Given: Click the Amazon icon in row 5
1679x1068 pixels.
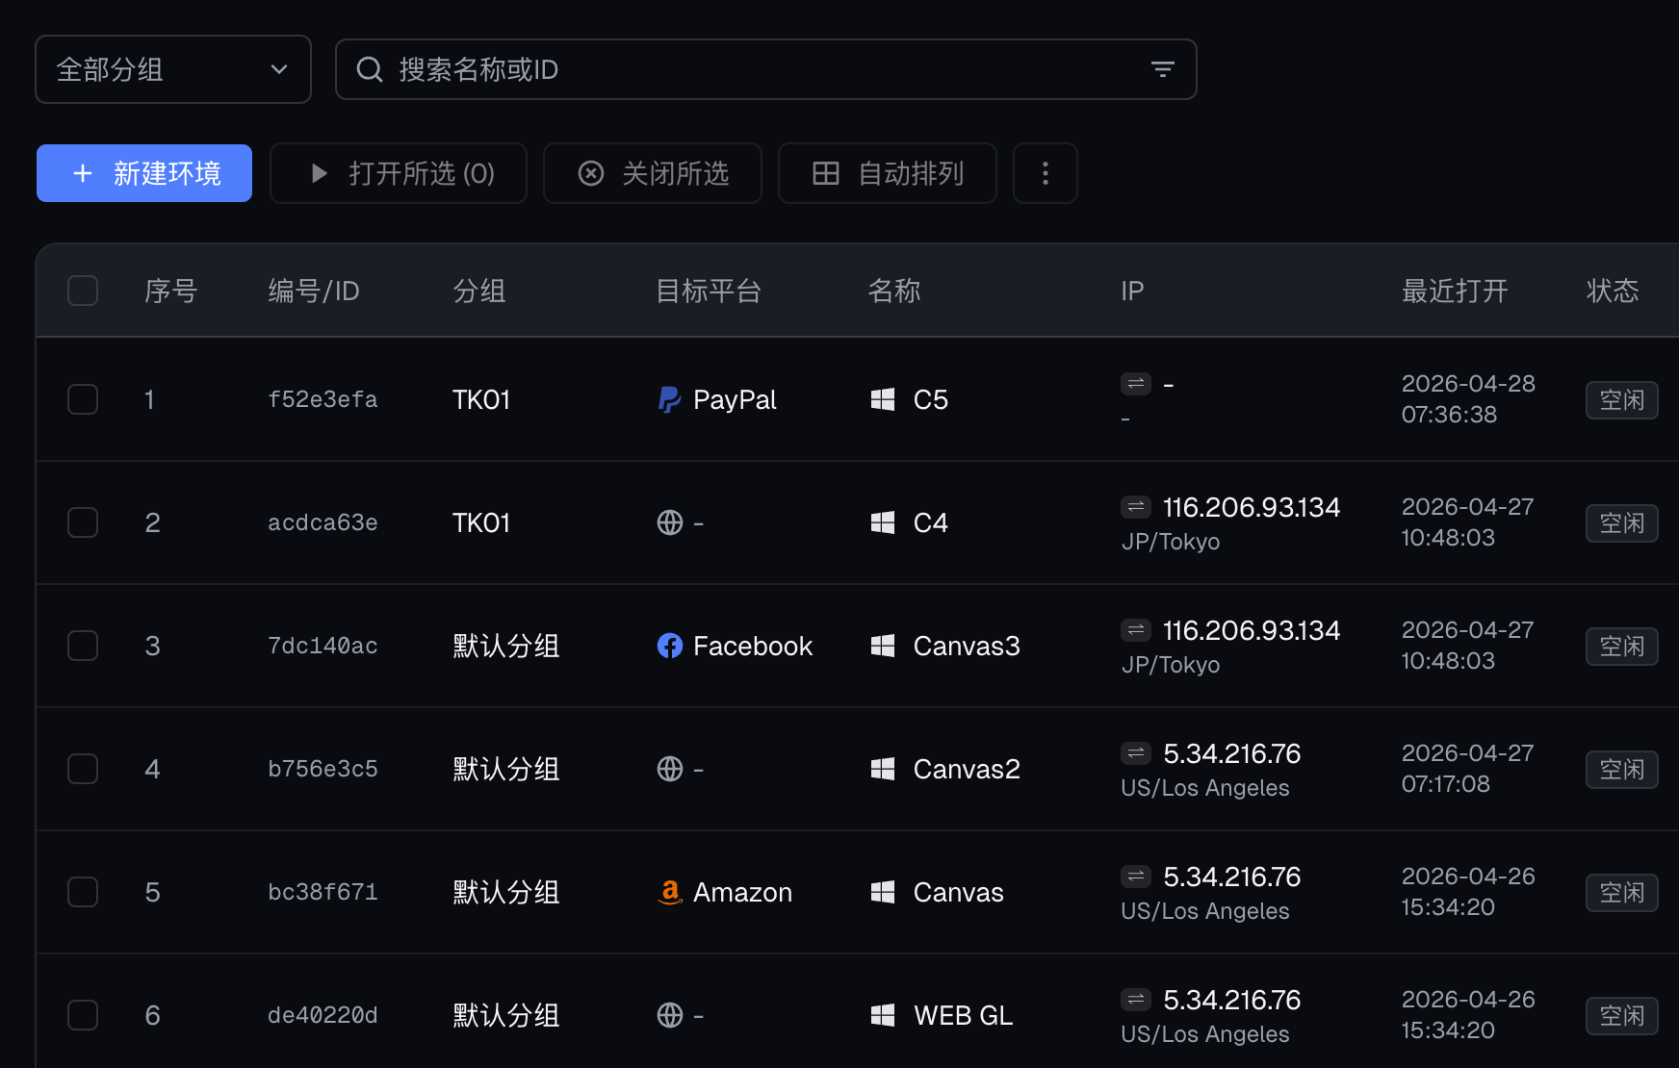Looking at the screenshot, I should click(669, 892).
